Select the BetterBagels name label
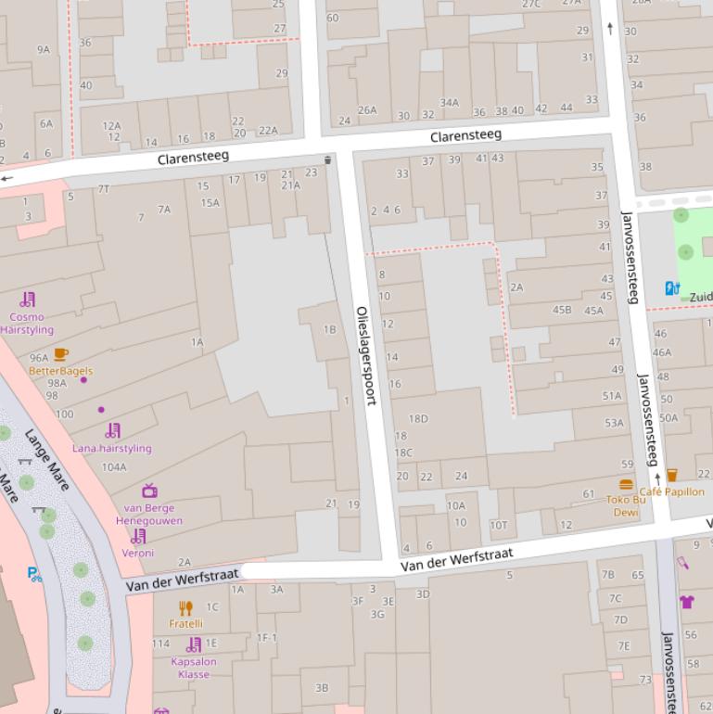The image size is (713, 714). tap(60, 371)
